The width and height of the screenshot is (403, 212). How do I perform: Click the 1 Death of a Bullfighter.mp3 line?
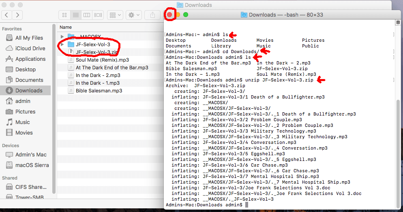pyautogui.click(x=248, y=97)
